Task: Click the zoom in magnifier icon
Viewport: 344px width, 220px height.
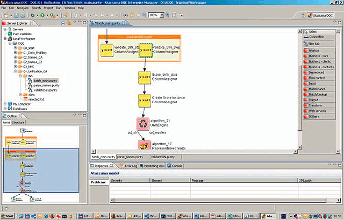Action: pyautogui.click(x=168, y=15)
